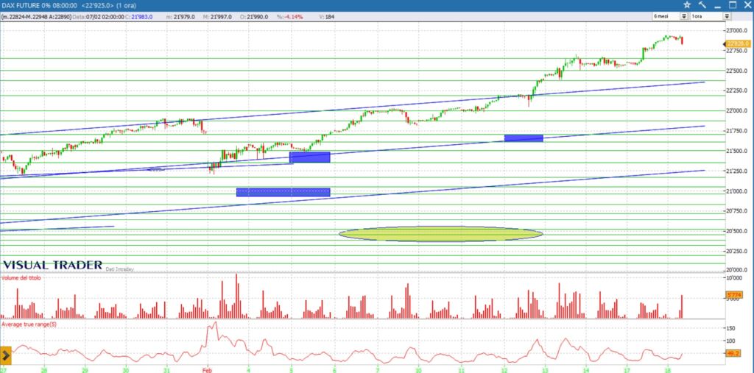The width and height of the screenshot is (754, 373).
Task: Click the star favorite icon in title bar
Action: (x=687, y=5)
